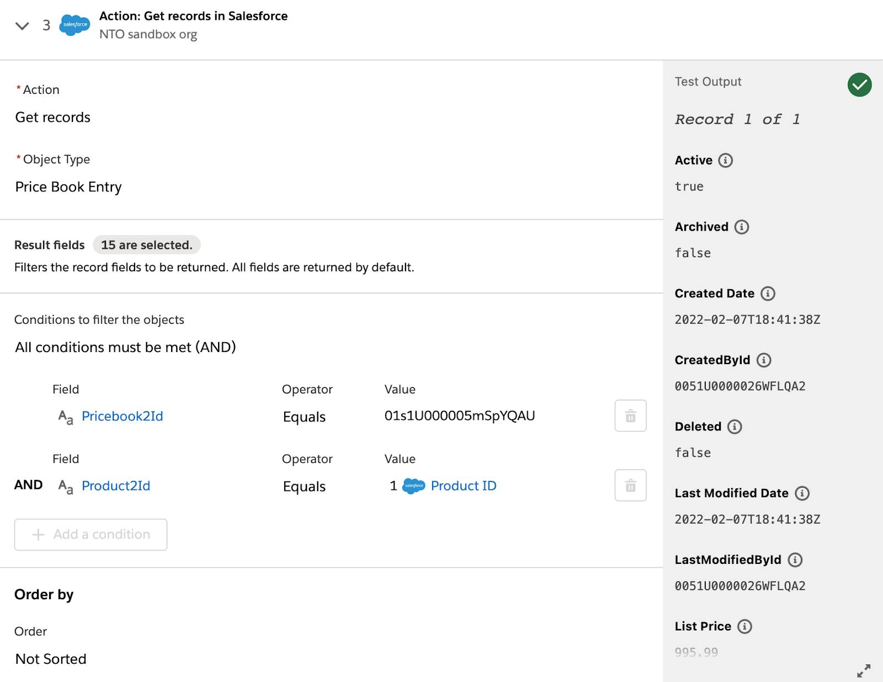The image size is (883, 682).
Task: Click the Salesforce cloud logo in the step header
Action: click(75, 25)
